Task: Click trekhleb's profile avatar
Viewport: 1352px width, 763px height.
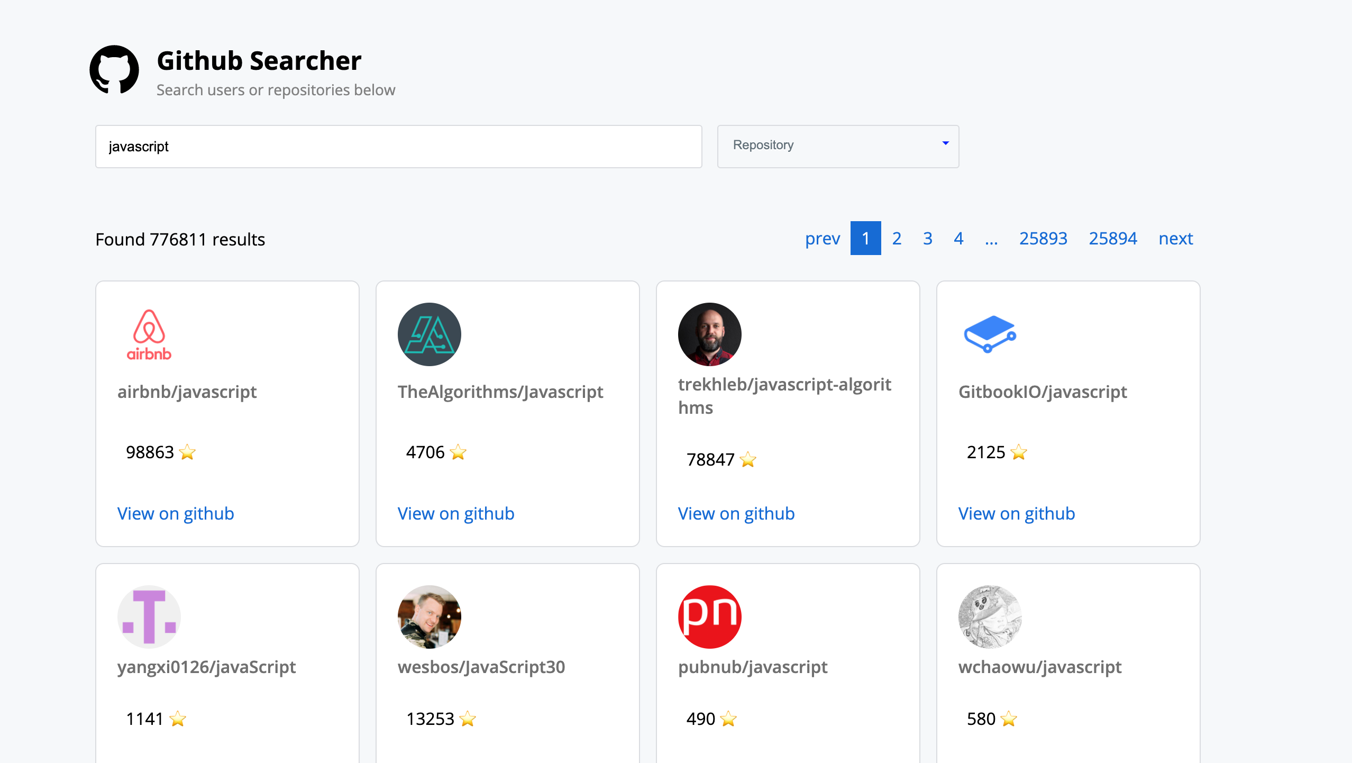Action: (709, 334)
